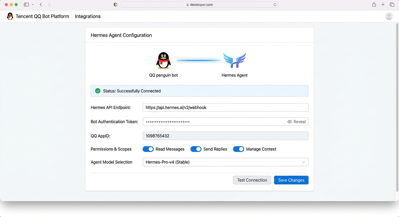Reveal the Bot Authentication Token
The width and height of the screenshot is (399, 217).
pos(296,122)
